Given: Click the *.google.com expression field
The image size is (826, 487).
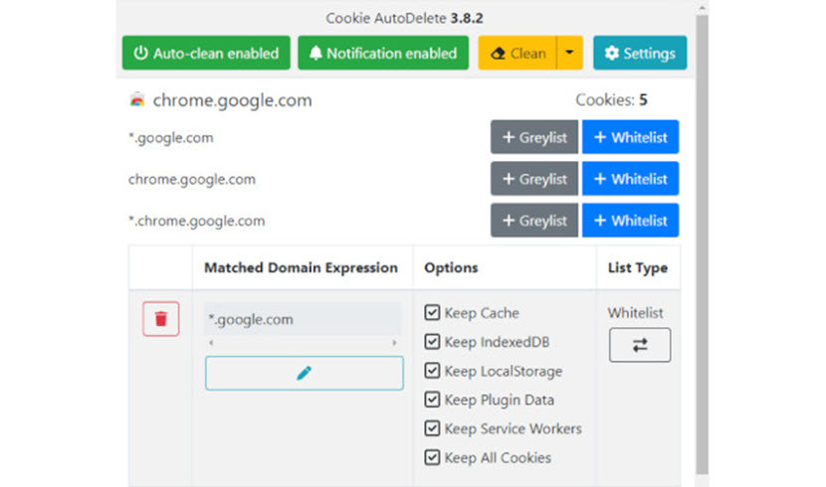Looking at the screenshot, I should click(x=303, y=319).
